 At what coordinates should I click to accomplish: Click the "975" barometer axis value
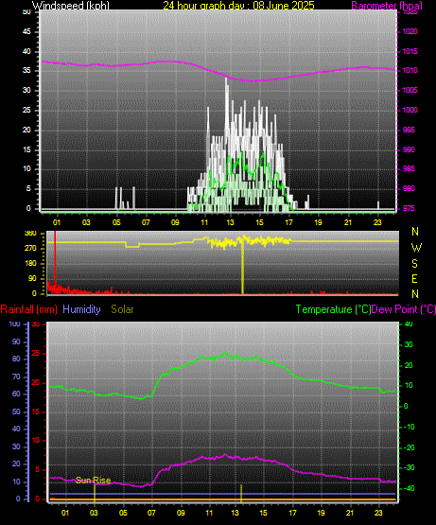click(x=409, y=208)
